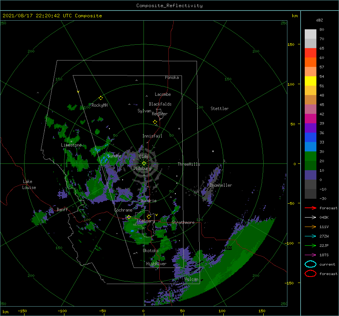Click the RockyMH label on map
Screen dimensions: 339x316
click(x=99, y=105)
